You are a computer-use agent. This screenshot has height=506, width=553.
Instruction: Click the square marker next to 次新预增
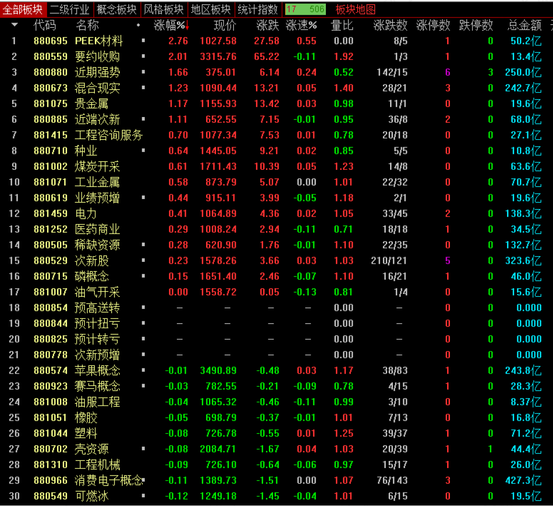point(143,354)
